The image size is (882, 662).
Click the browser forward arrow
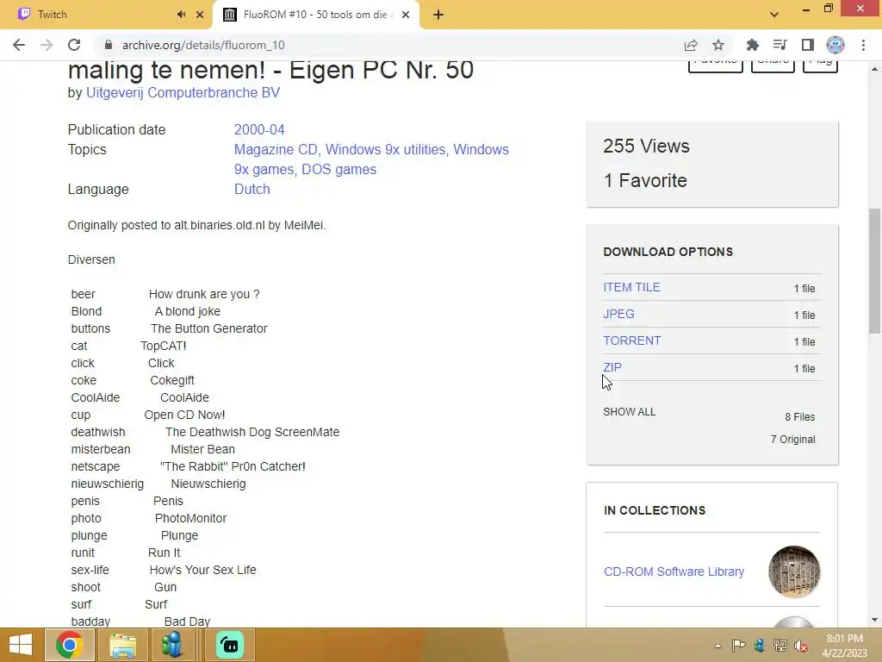(x=47, y=45)
